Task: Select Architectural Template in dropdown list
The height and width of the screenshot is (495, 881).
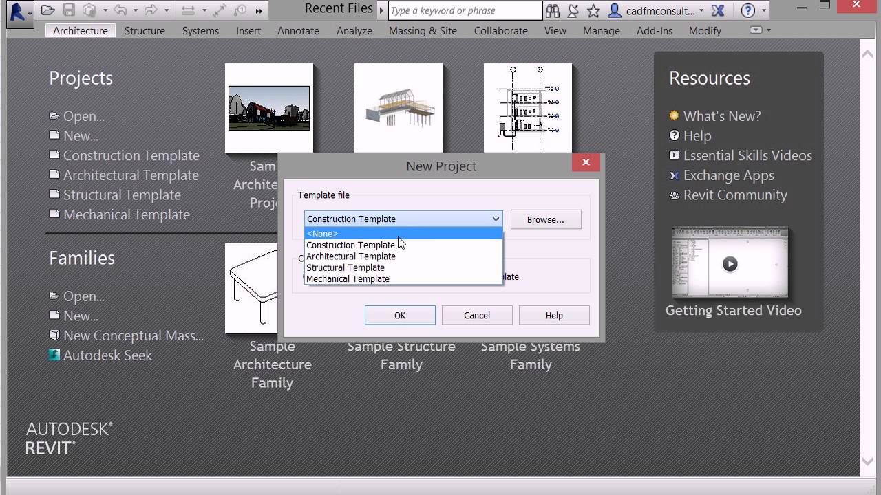Action: [404, 256]
